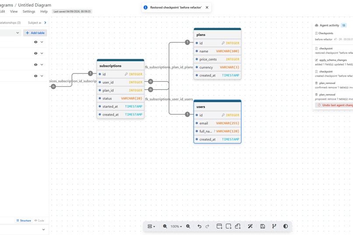Viewport: 353px width, 235px height.
Task: Redo with the bottom toolbar arrow
Action: pos(207,226)
